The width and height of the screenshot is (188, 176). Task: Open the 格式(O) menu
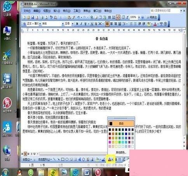[x=66, y=11]
